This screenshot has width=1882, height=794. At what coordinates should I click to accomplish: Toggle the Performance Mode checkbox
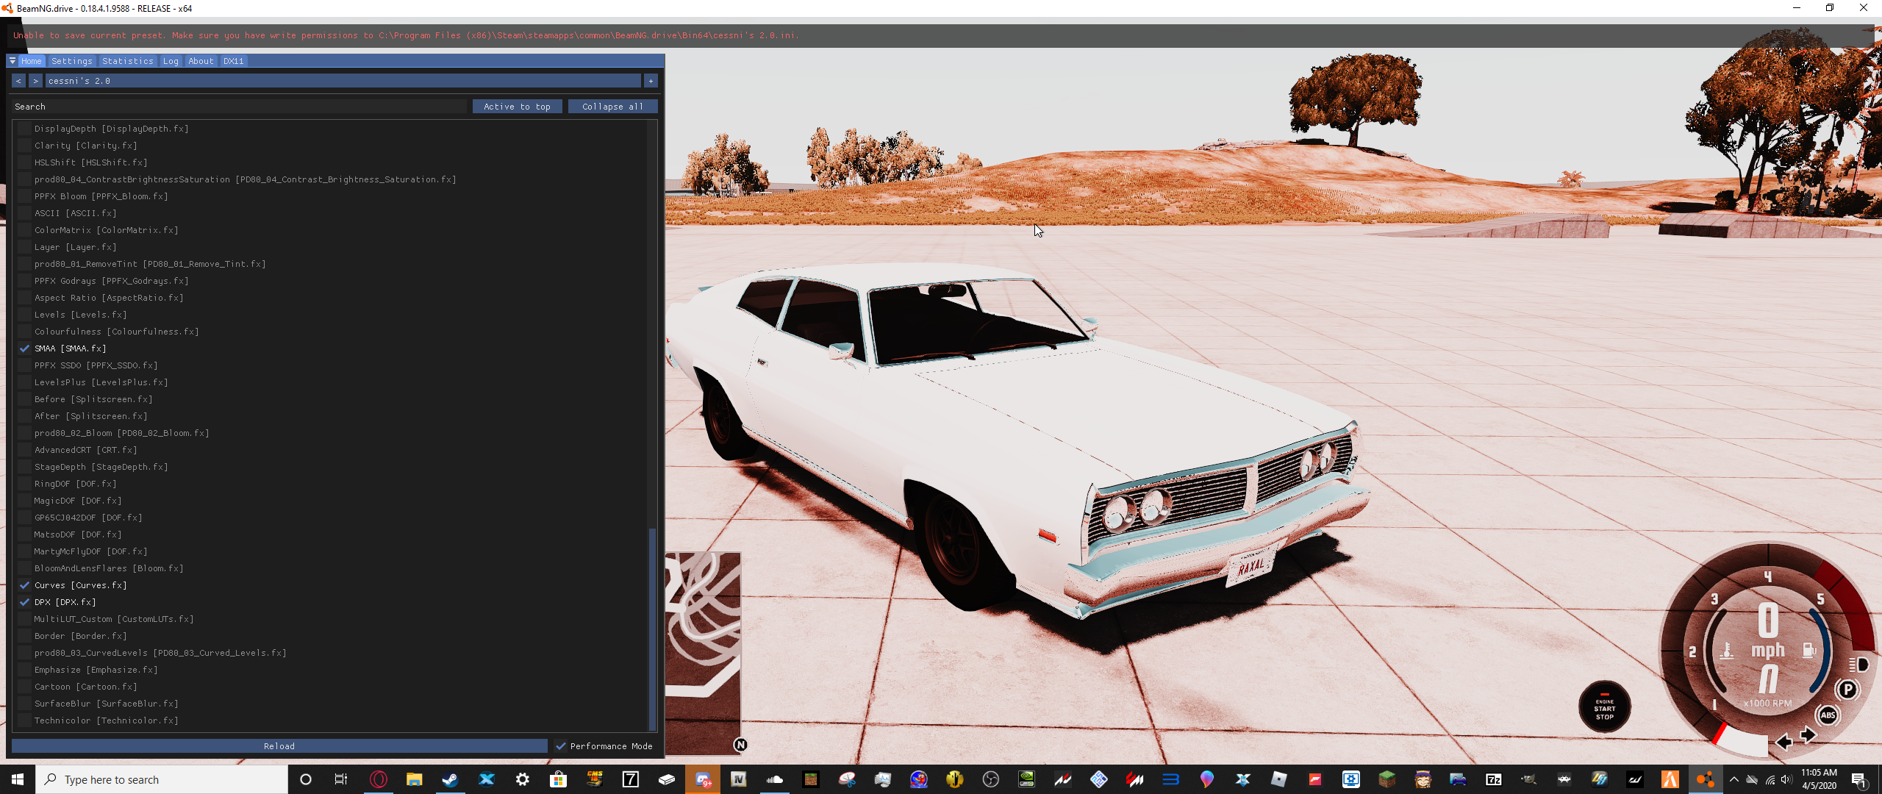click(x=561, y=746)
